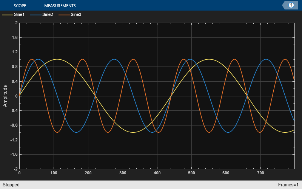Click the y-axis tick label 1.6
The image size is (302, 189).
tap(14, 37)
